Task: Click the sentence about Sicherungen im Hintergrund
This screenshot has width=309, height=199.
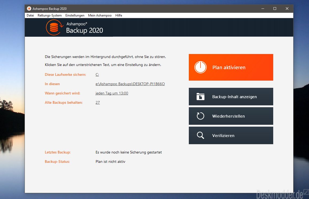Action: click(x=105, y=57)
